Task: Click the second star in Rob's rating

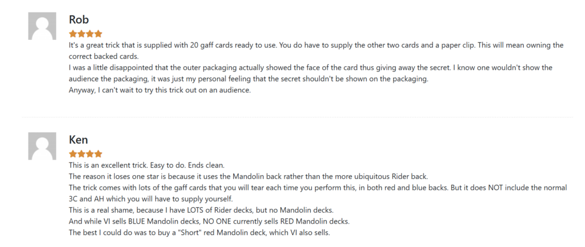Action: point(81,34)
